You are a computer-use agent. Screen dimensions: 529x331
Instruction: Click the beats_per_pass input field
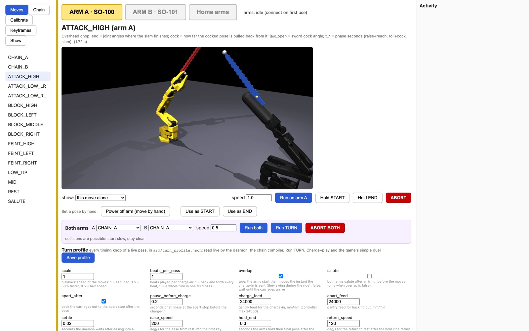tap(166, 276)
